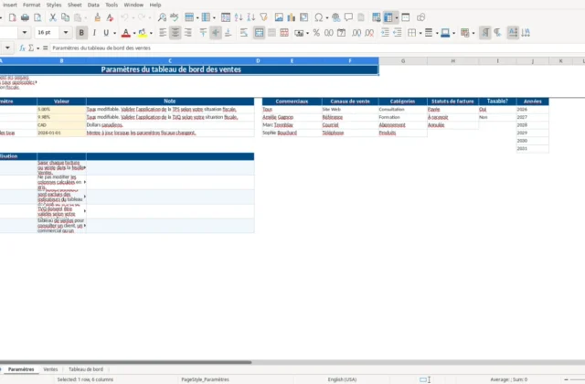Toggle Bold formatting
585x384 pixels.
[81, 33]
